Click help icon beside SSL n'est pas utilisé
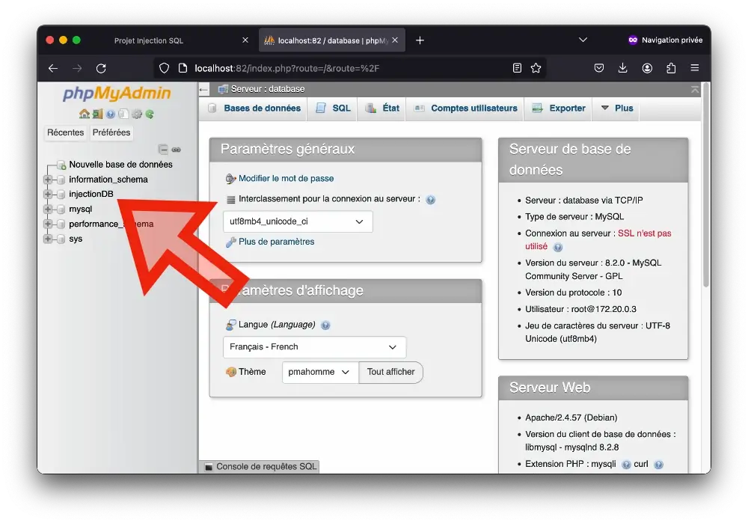The width and height of the screenshot is (748, 523). coord(558,247)
